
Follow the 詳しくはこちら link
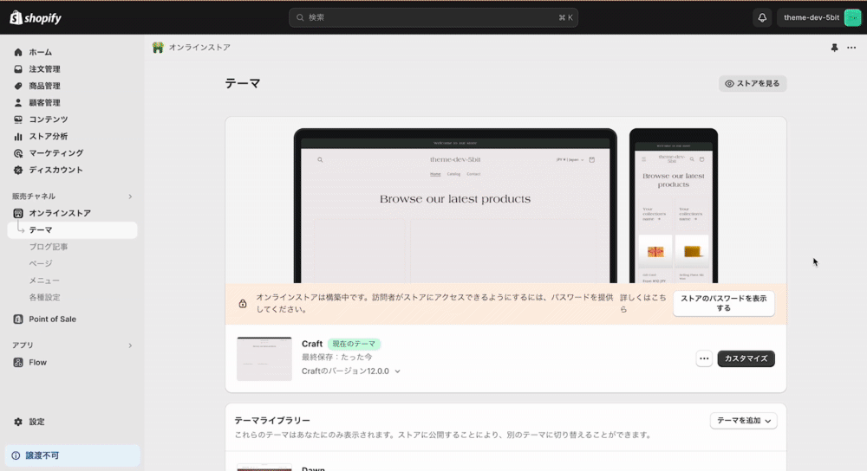[642, 303]
